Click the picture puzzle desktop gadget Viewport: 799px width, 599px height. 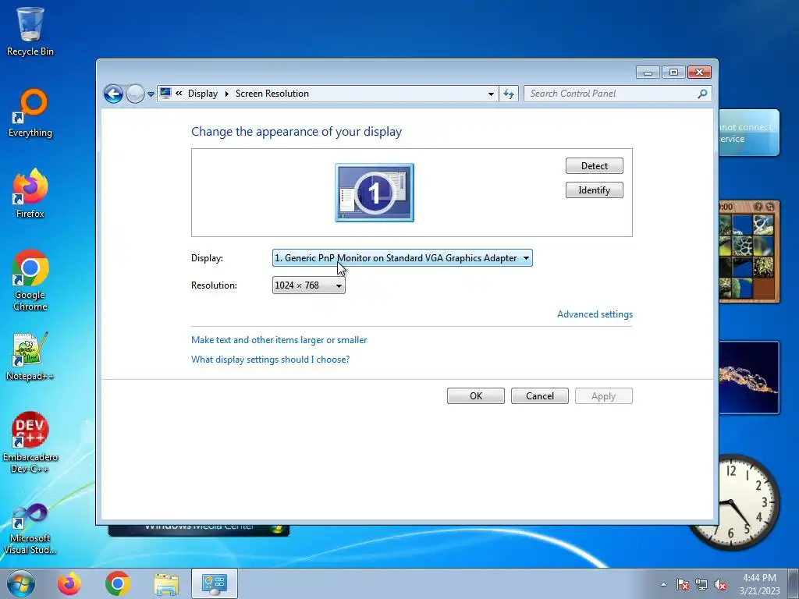coord(749,252)
